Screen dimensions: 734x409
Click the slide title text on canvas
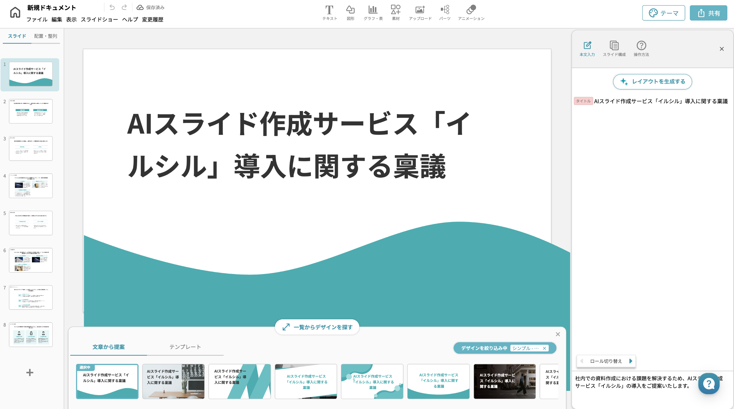[298, 145]
